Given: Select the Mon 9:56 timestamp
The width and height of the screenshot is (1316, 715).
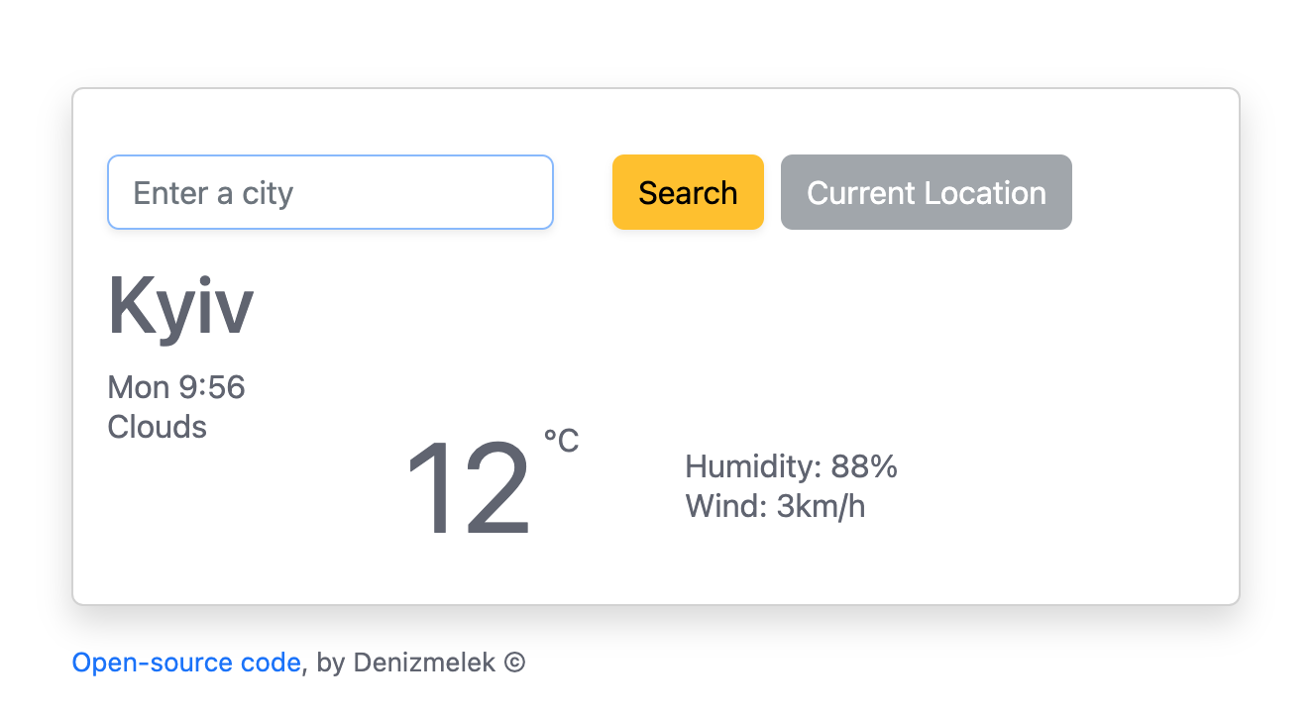Looking at the screenshot, I should coord(176,387).
